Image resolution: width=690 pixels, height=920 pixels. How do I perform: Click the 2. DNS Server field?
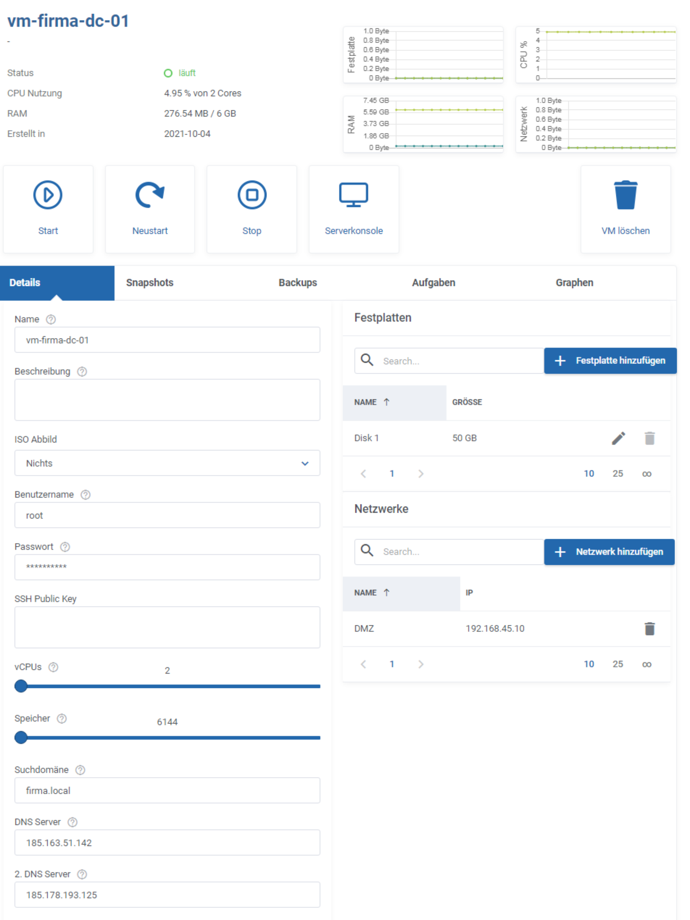(167, 895)
